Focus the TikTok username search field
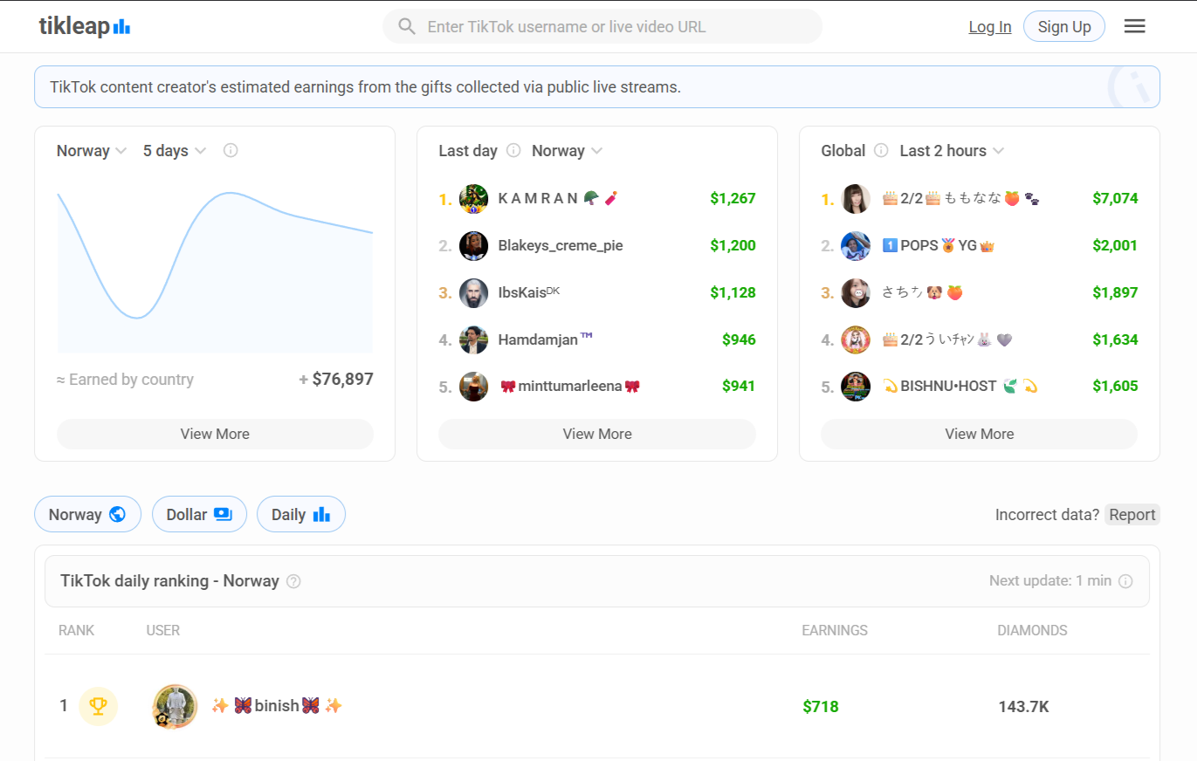1197x761 pixels. (x=602, y=26)
